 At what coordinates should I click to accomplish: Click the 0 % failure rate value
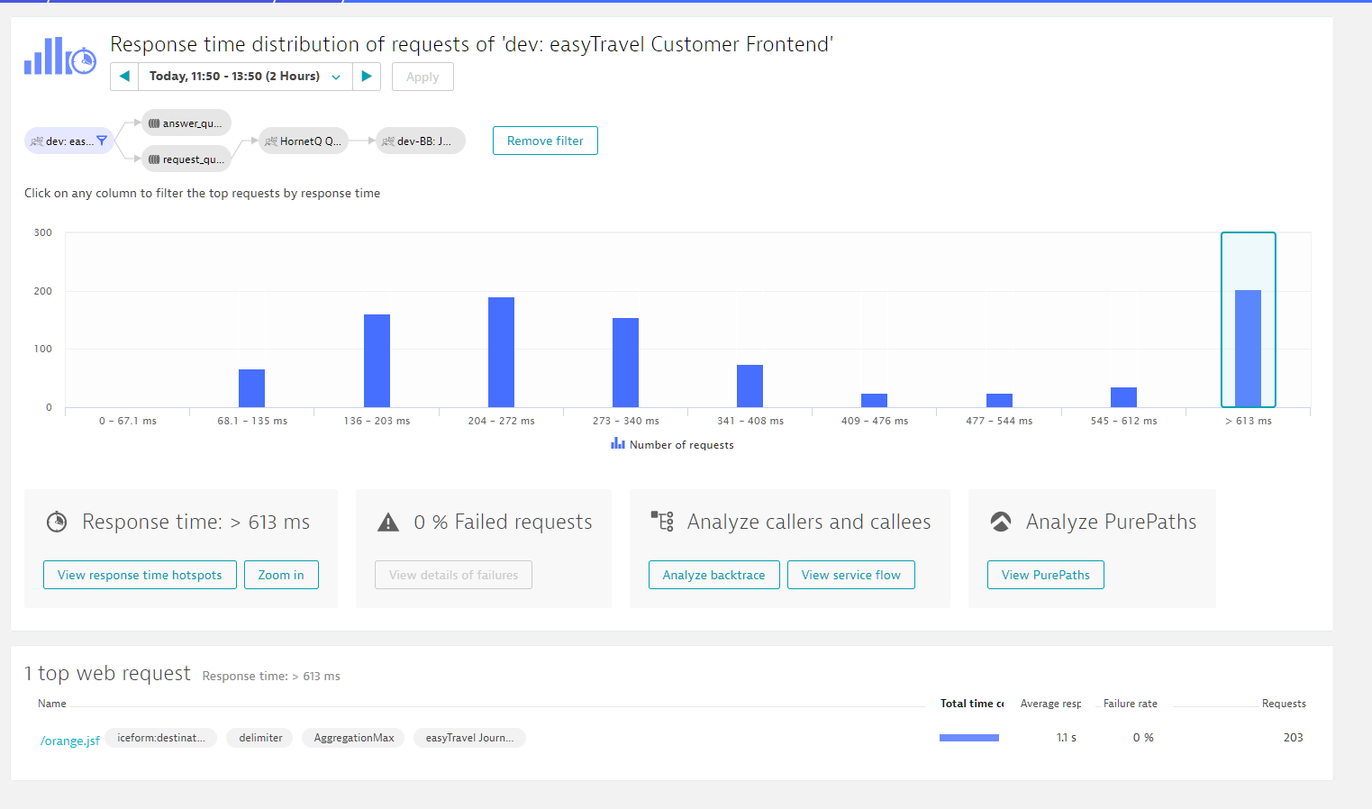click(1143, 738)
